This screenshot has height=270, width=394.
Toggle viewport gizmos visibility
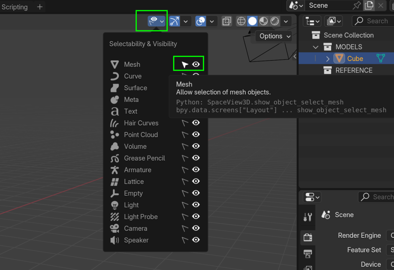[x=175, y=21]
